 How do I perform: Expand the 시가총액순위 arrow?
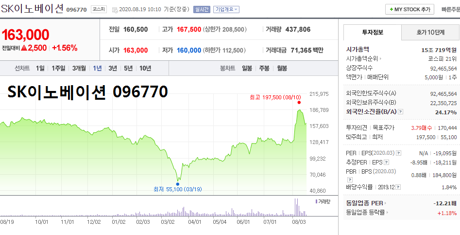[380, 59]
